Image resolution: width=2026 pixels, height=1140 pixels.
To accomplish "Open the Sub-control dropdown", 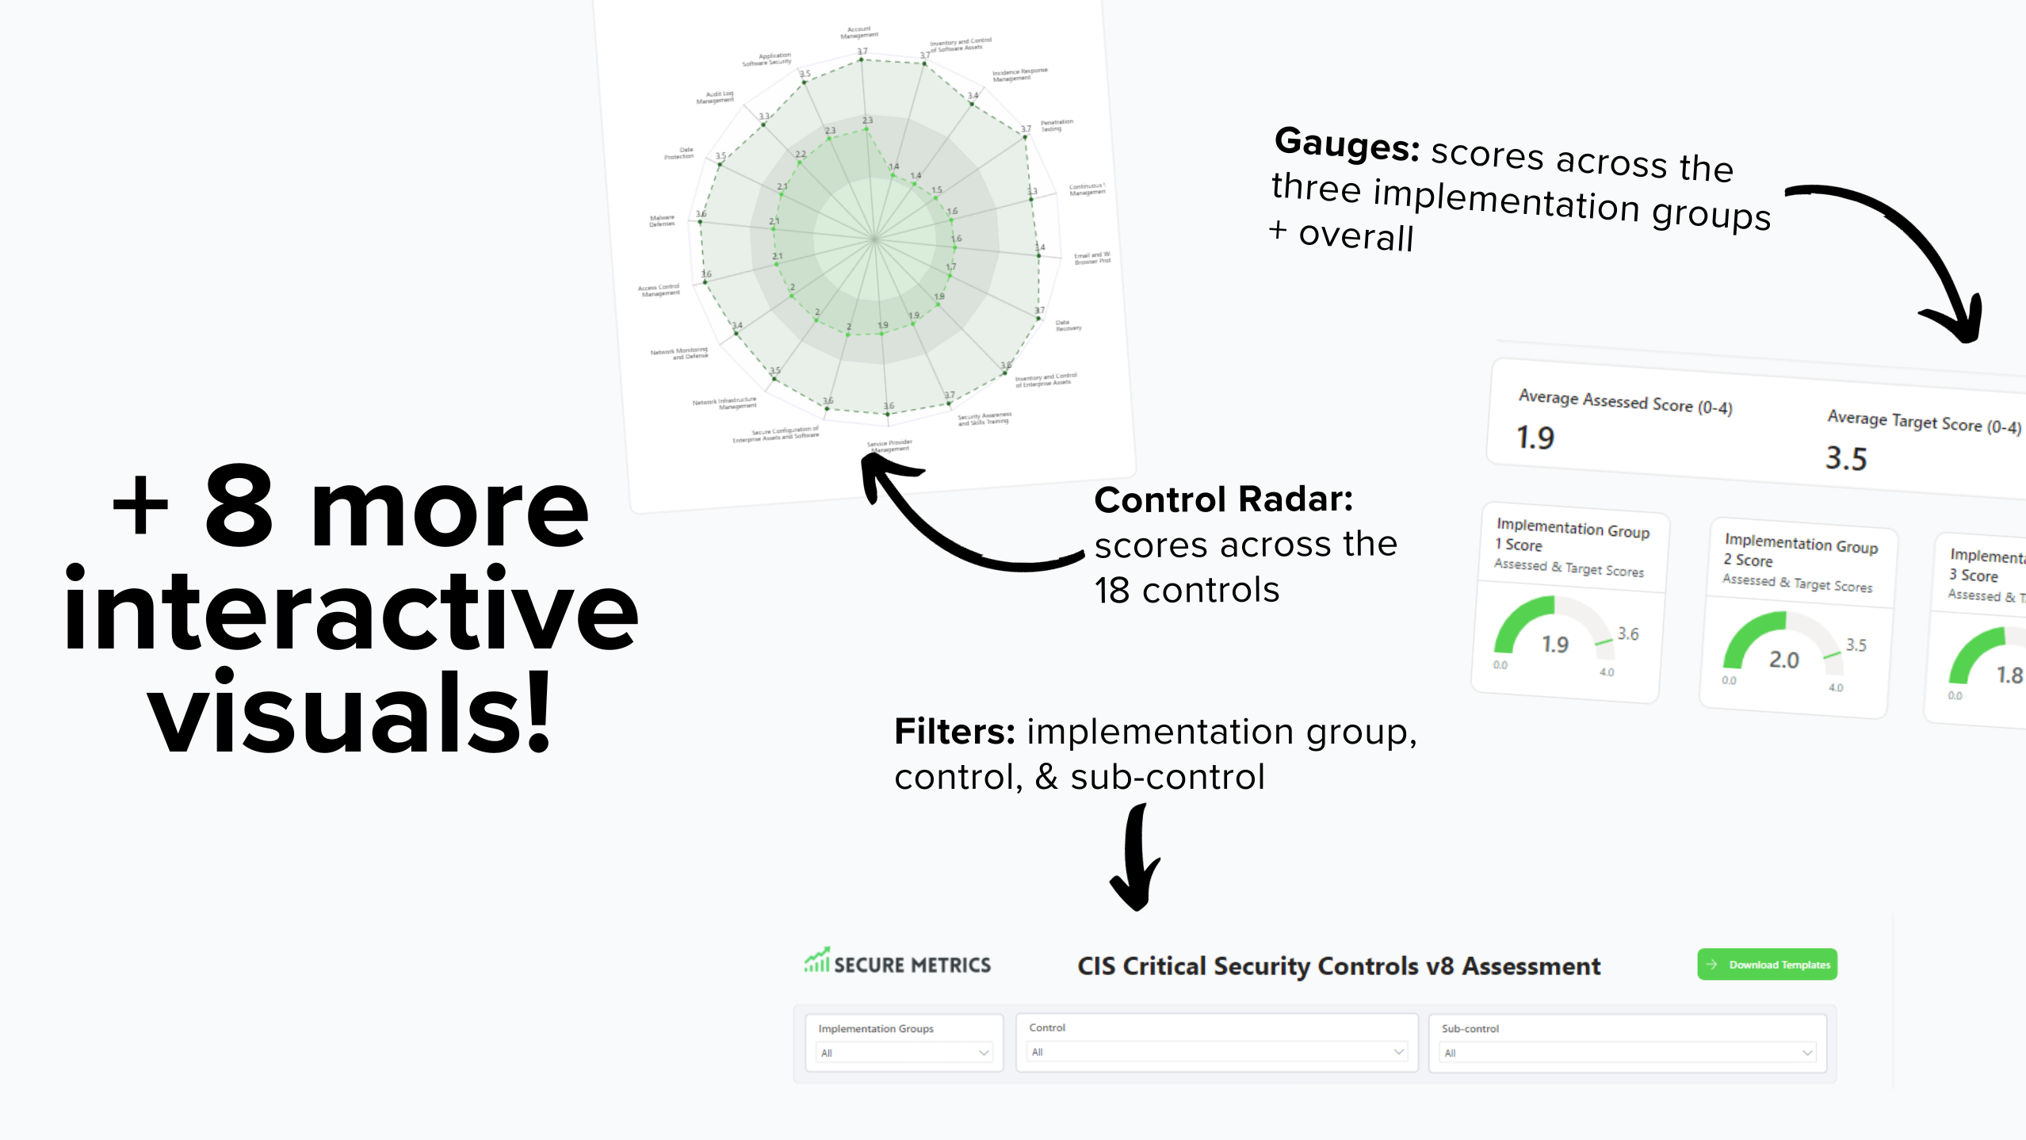I will coord(1627,1052).
